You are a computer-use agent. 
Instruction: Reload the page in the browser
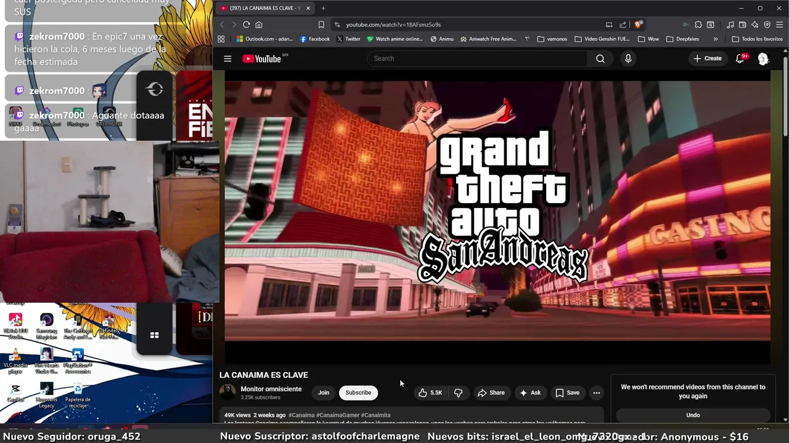click(246, 25)
